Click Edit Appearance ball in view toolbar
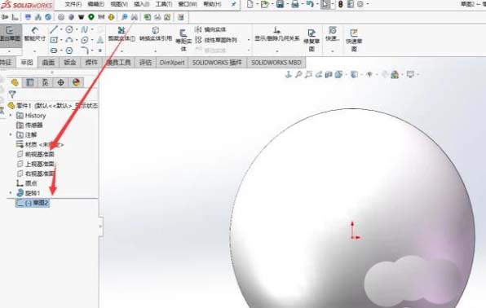The image size is (486, 308). [385, 74]
